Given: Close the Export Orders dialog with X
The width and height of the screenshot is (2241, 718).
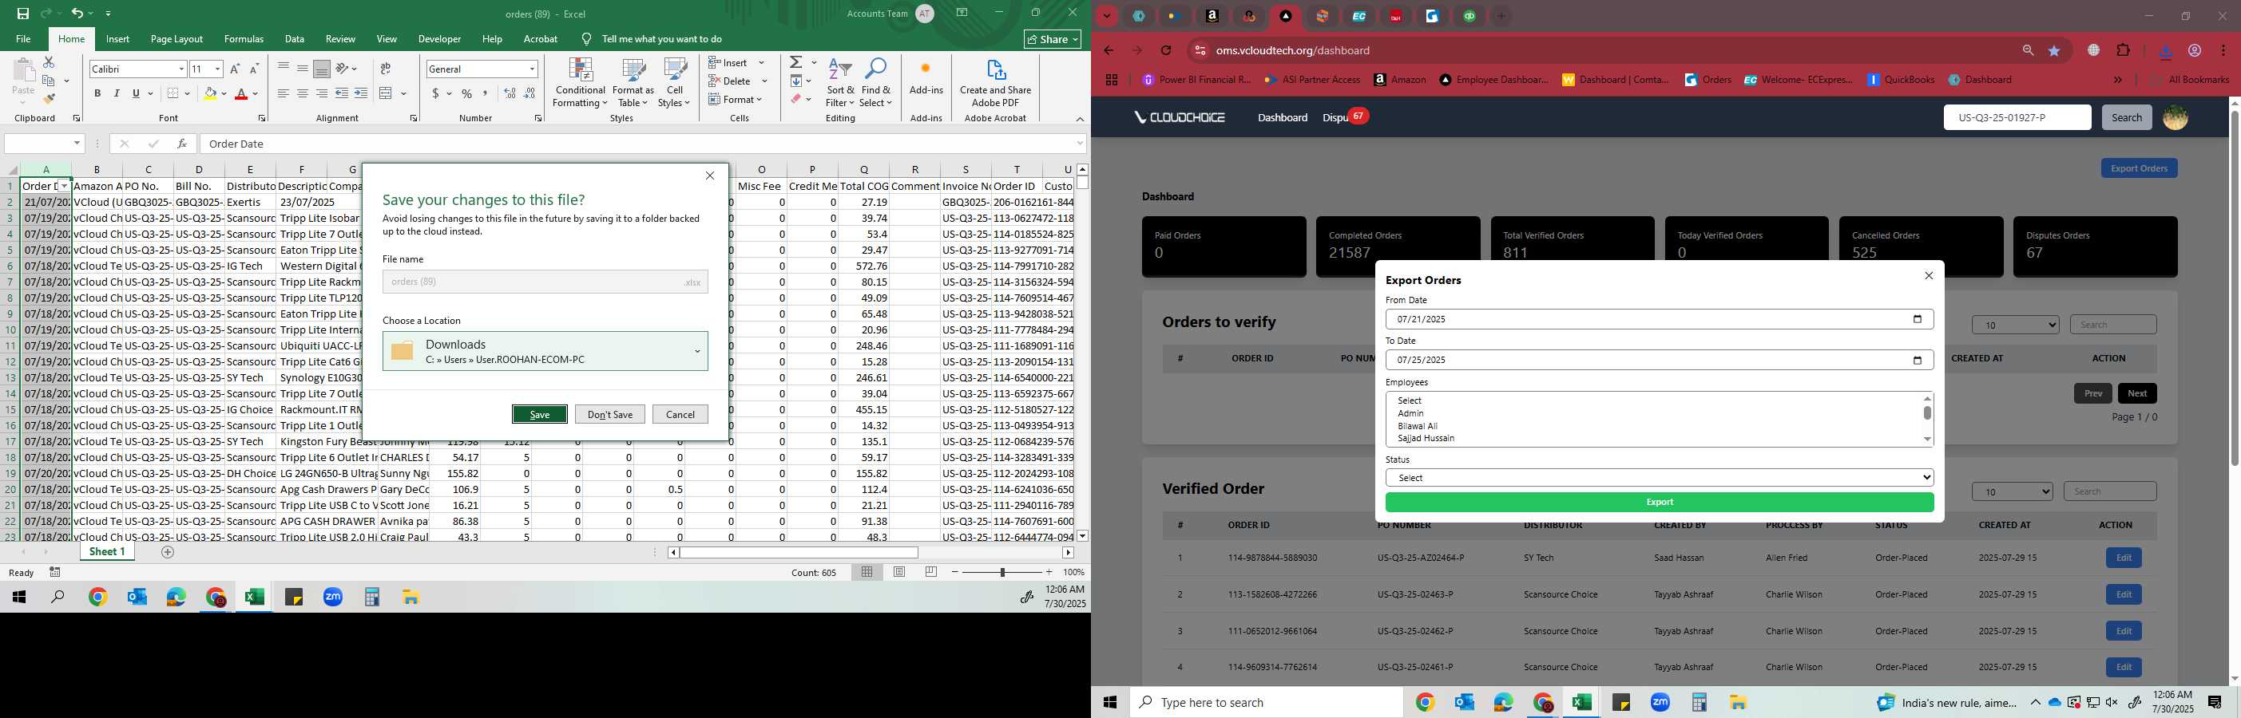Looking at the screenshot, I should [x=1929, y=275].
